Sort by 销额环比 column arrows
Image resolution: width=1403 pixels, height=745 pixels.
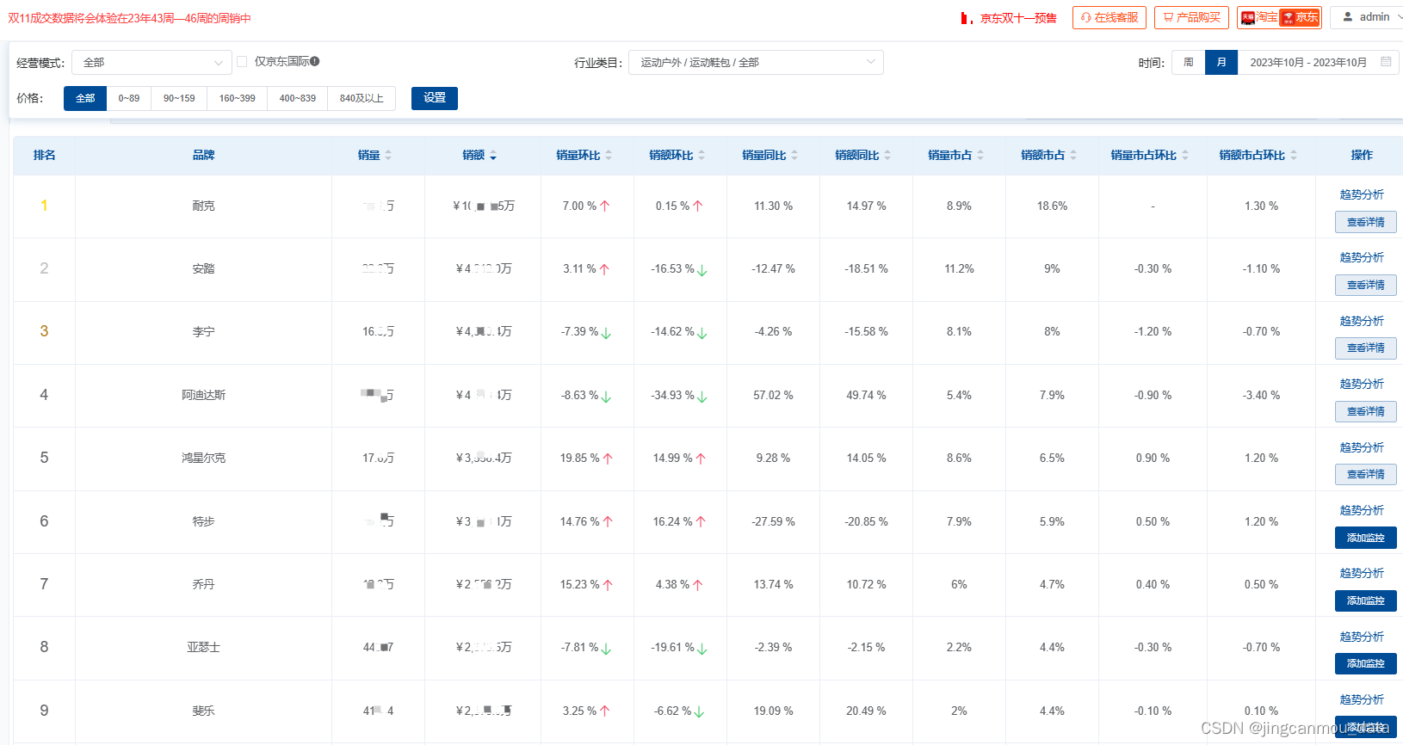701,155
